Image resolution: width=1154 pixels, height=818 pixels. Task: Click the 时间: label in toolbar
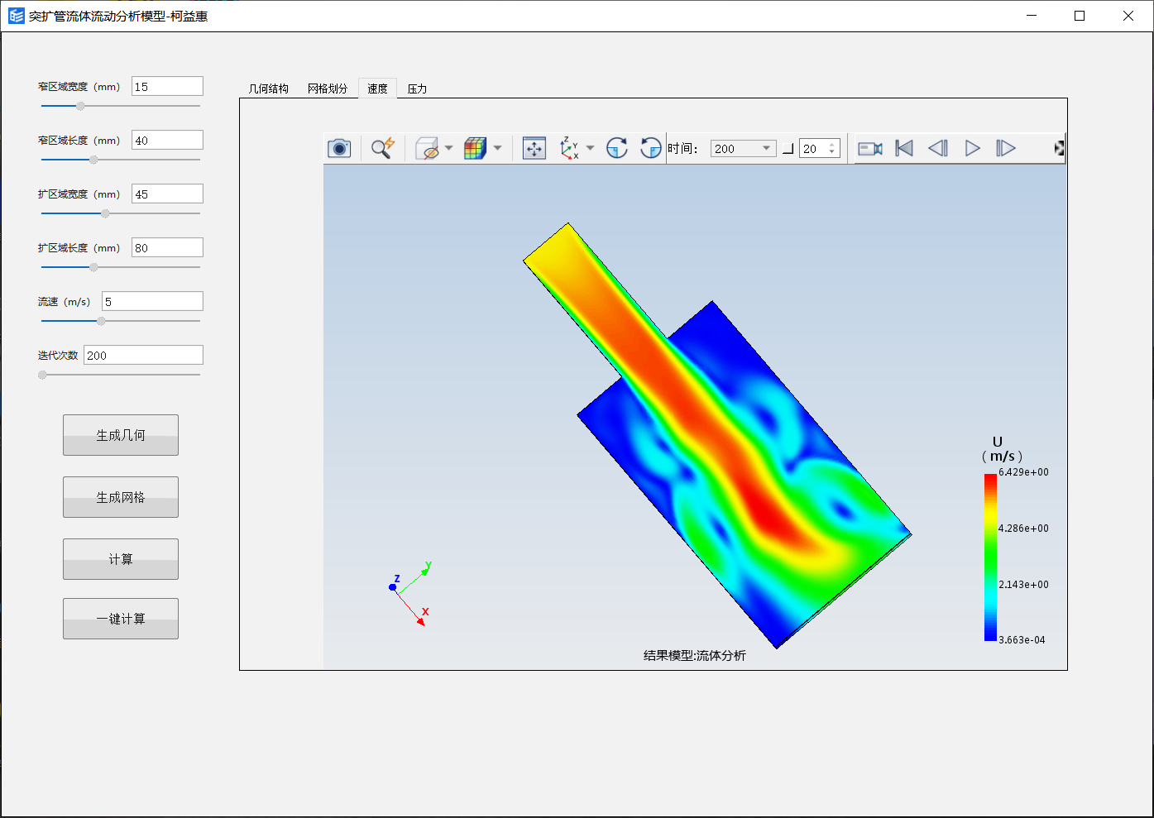click(683, 148)
